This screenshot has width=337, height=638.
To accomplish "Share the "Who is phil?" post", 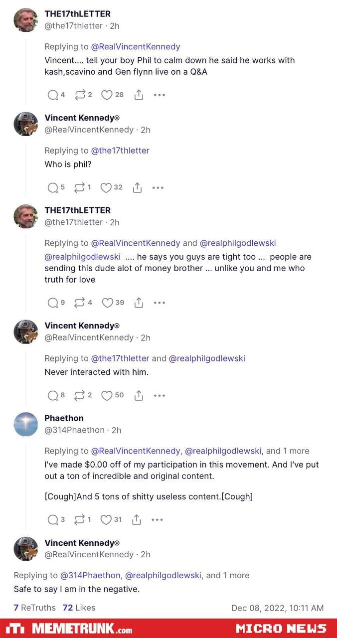I will pyautogui.click(x=138, y=187).
